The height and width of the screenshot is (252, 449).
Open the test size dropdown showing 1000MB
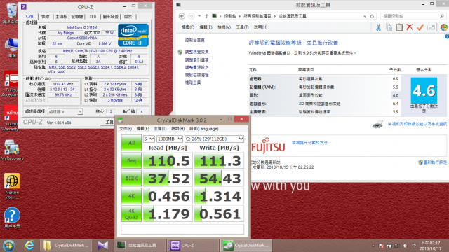click(x=170, y=139)
